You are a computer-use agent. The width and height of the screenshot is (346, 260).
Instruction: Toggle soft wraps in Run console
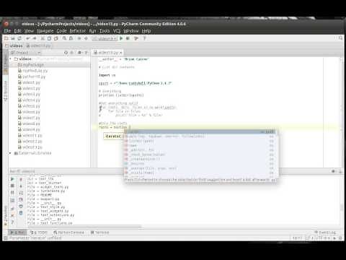tap(21, 193)
